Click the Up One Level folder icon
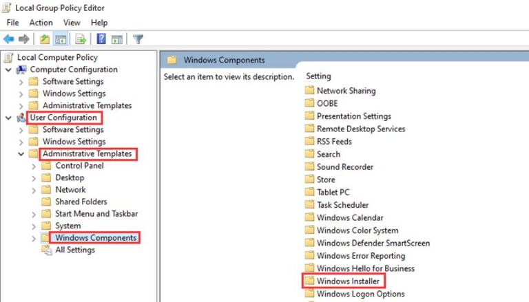Screen dimensions: 529x302 (x=45, y=39)
